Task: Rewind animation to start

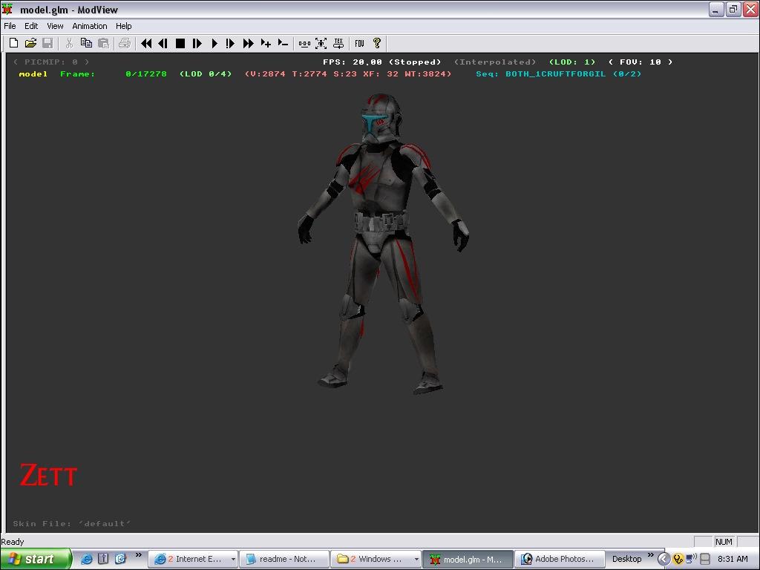Action: coord(146,44)
